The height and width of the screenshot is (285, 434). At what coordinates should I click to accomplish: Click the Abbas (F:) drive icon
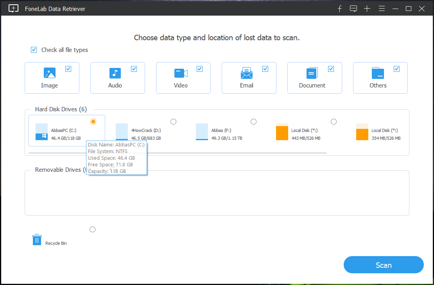click(x=202, y=132)
